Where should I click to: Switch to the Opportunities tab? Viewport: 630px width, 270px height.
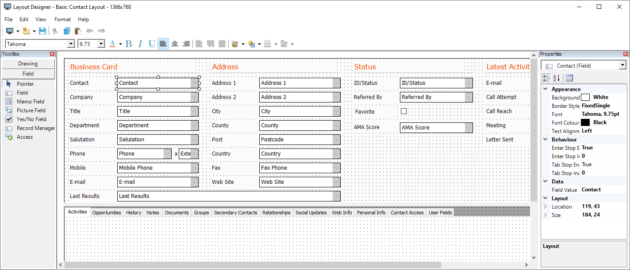pyautogui.click(x=107, y=213)
